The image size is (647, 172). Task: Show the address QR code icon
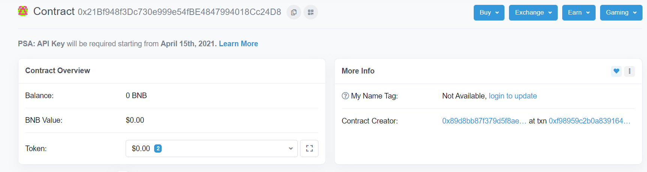pos(311,12)
